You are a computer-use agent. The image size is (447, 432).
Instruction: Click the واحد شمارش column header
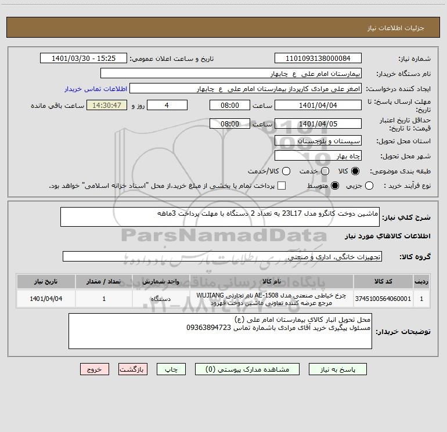161,281
